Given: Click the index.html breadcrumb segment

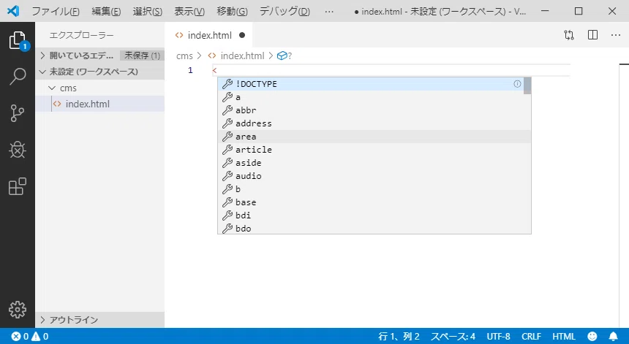Looking at the screenshot, I should [x=242, y=56].
